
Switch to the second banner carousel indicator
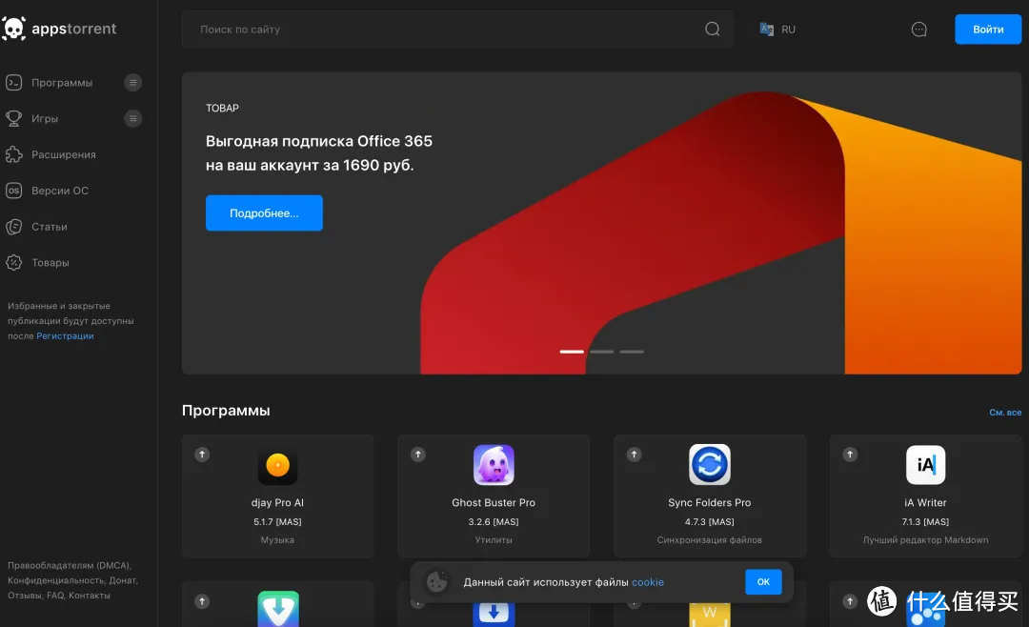(x=602, y=352)
